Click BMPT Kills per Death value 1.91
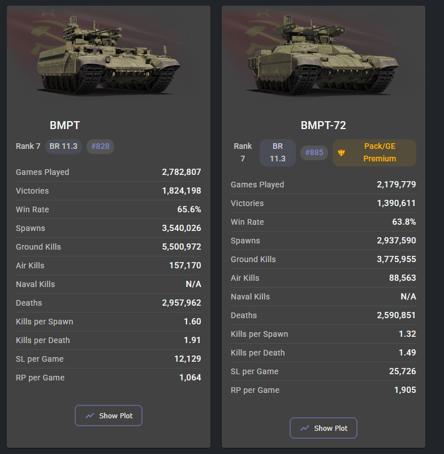This screenshot has width=444, height=454. click(192, 340)
